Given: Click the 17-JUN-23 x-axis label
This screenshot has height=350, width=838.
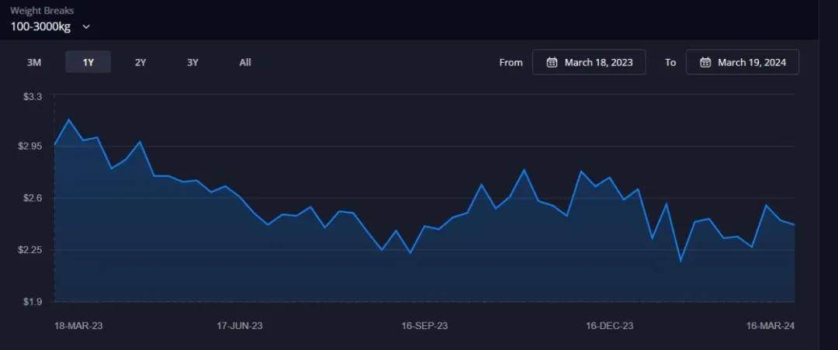Looking at the screenshot, I should (x=239, y=326).
